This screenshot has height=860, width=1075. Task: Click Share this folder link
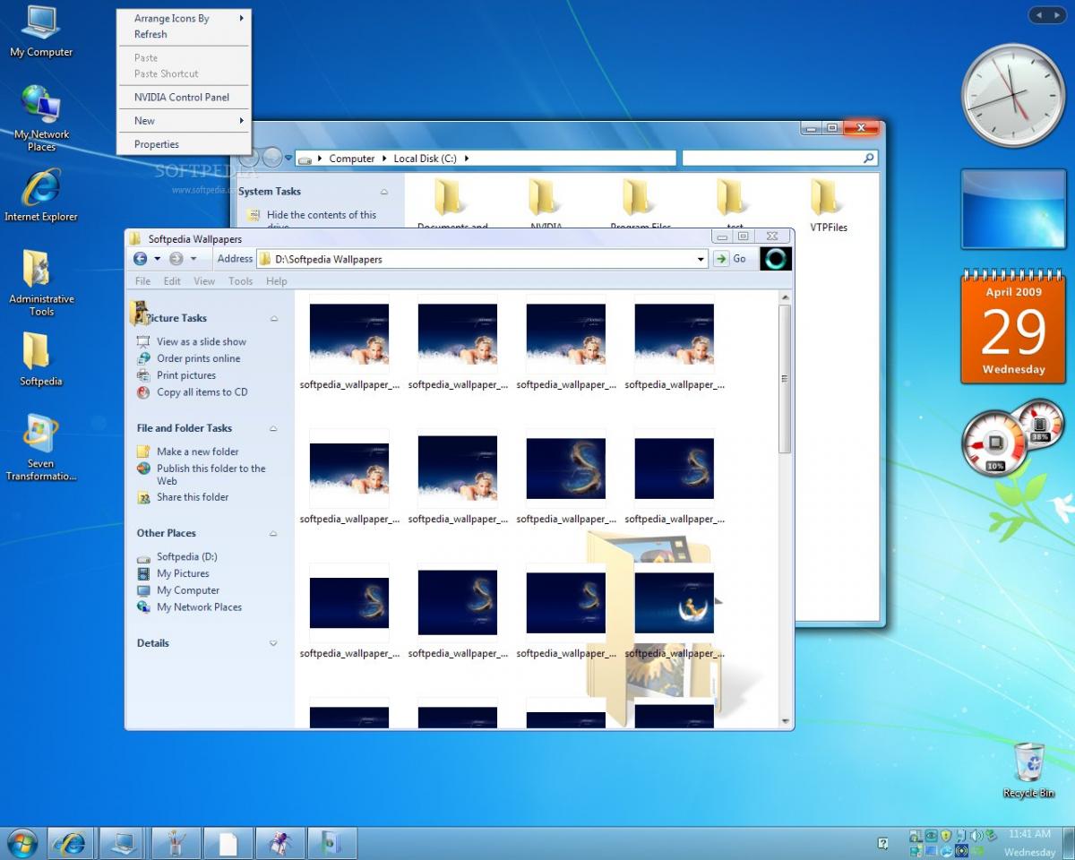[x=193, y=497]
